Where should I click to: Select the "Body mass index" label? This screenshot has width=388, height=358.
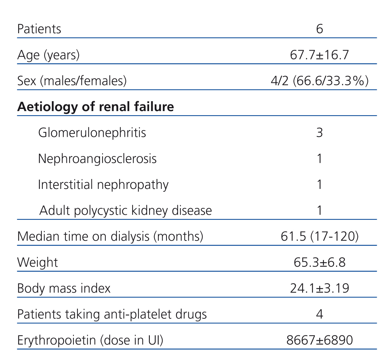(64, 288)
